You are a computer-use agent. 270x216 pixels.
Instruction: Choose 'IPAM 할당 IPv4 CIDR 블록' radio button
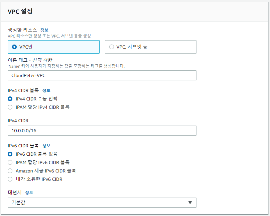tap(10, 107)
